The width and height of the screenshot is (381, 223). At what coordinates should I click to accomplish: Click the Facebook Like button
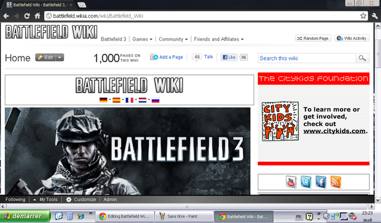tap(229, 57)
